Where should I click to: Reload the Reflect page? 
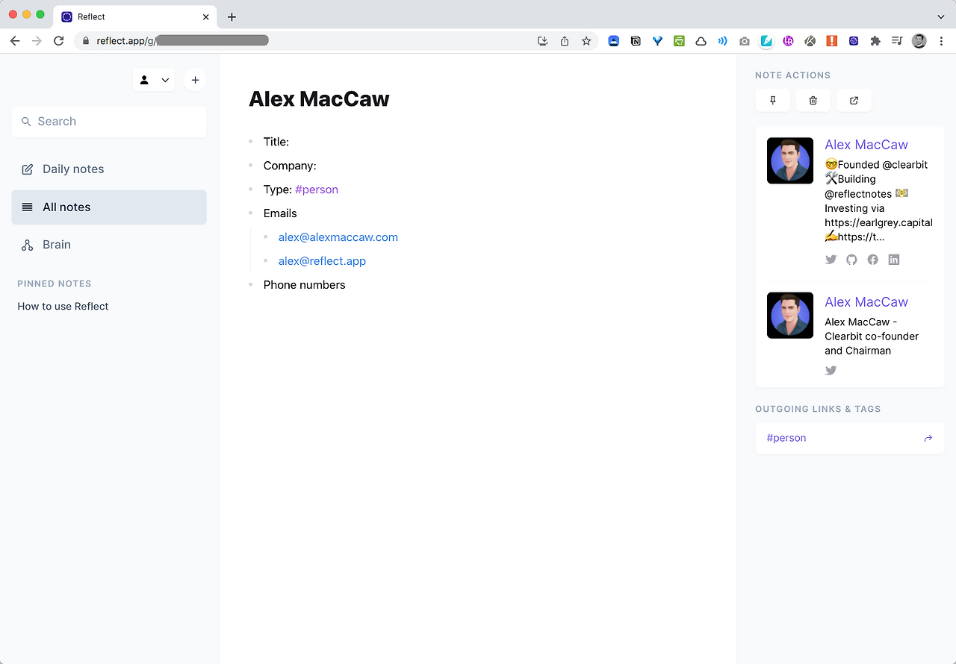pyautogui.click(x=59, y=41)
